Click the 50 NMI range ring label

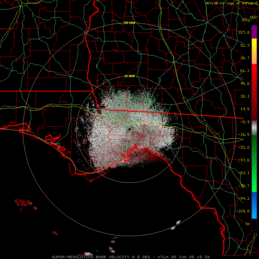129,76
